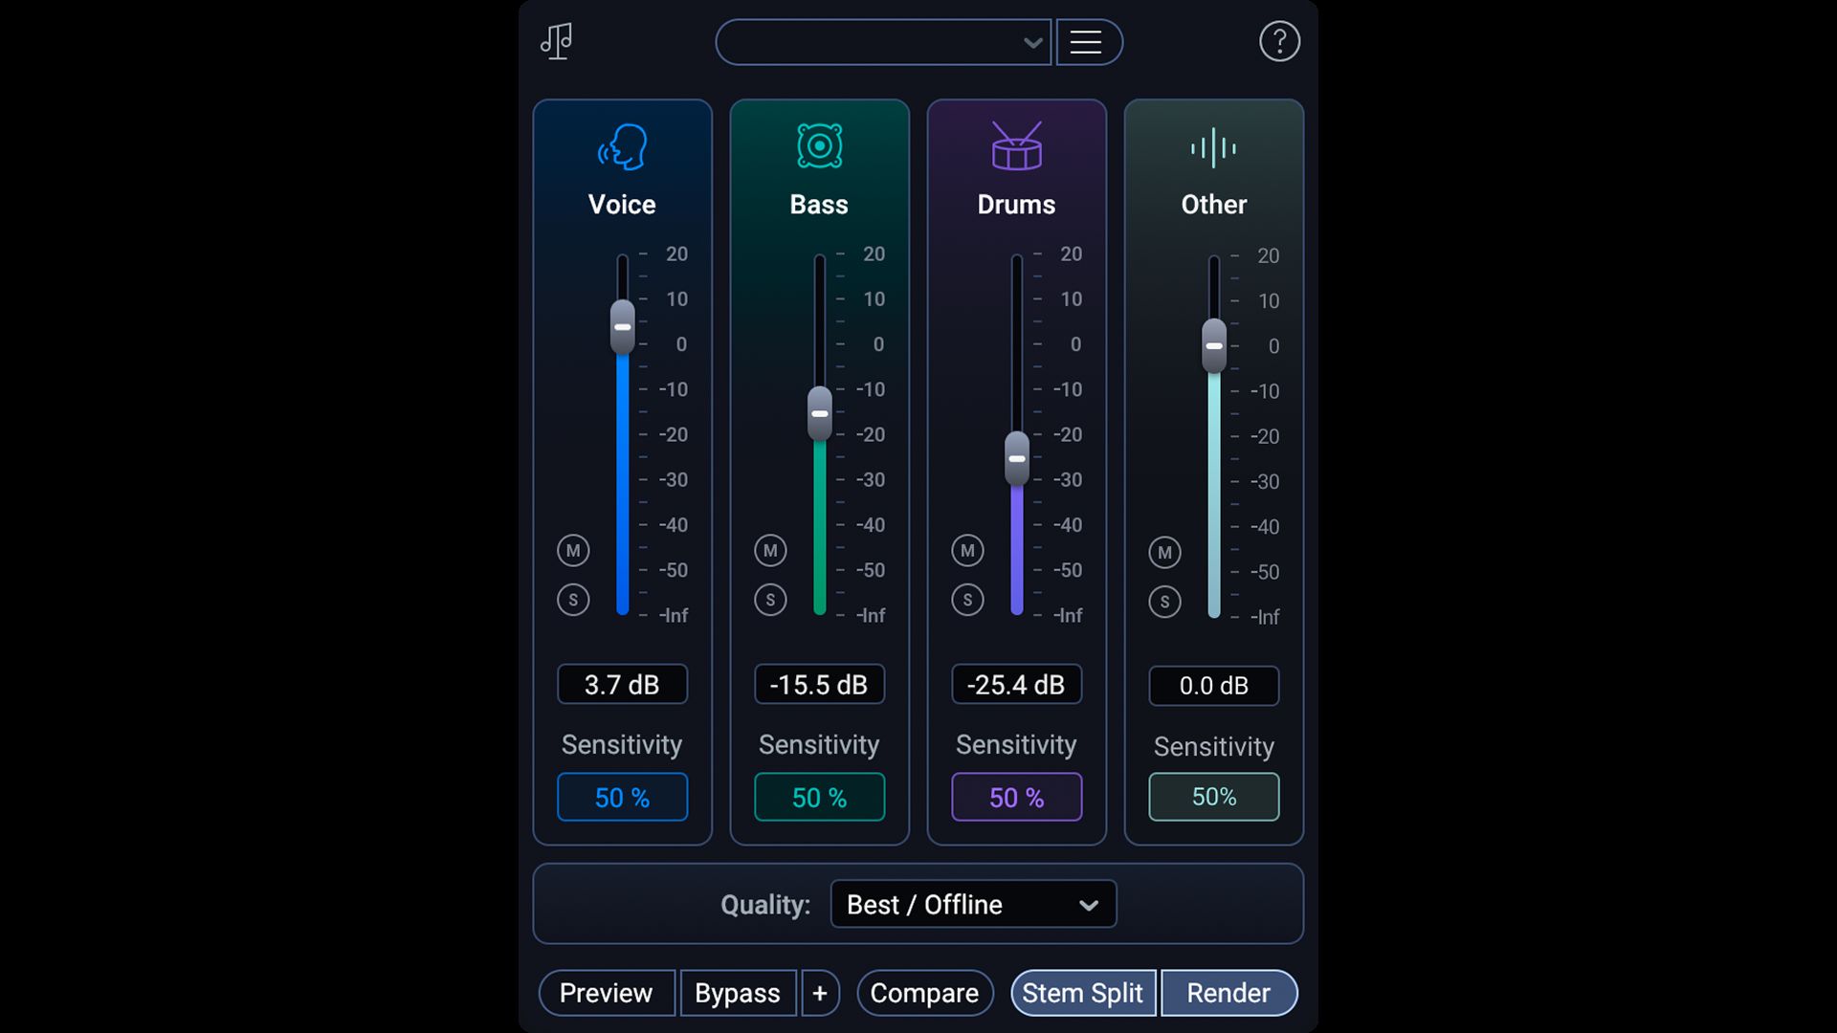
Task: Switch to the Render option
Action: (1228, 993)
